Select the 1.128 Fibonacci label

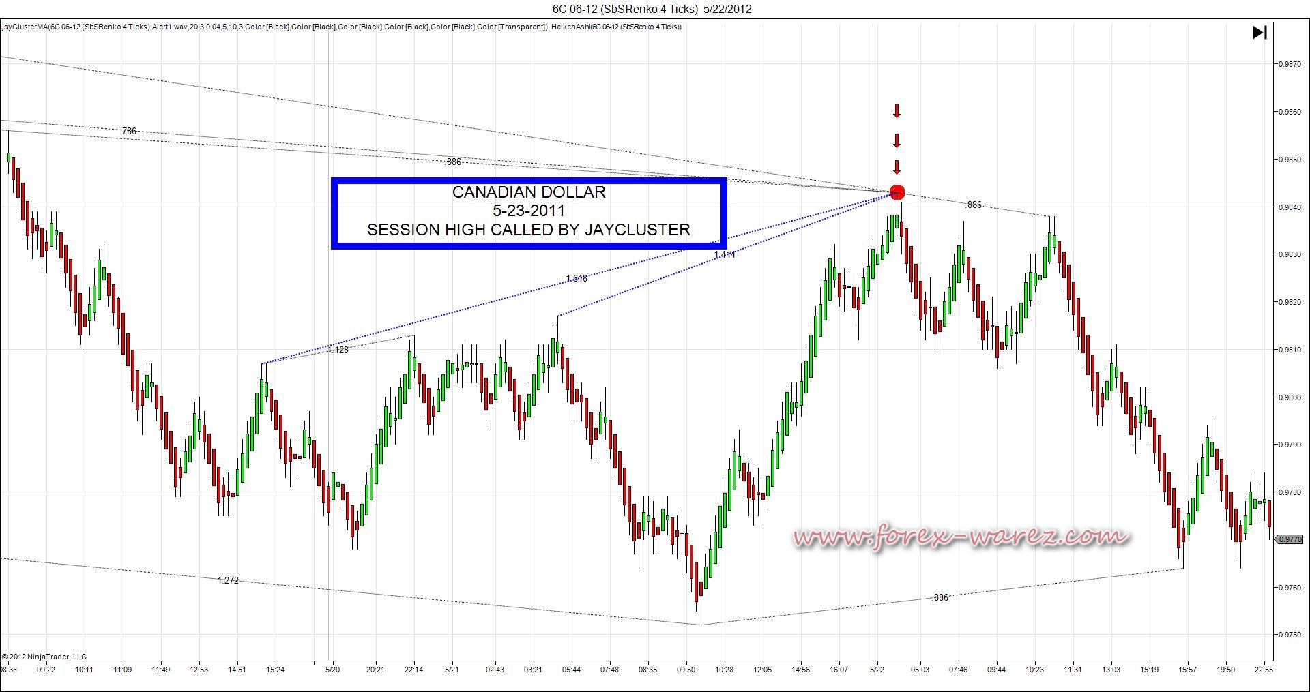coord(338,350)
